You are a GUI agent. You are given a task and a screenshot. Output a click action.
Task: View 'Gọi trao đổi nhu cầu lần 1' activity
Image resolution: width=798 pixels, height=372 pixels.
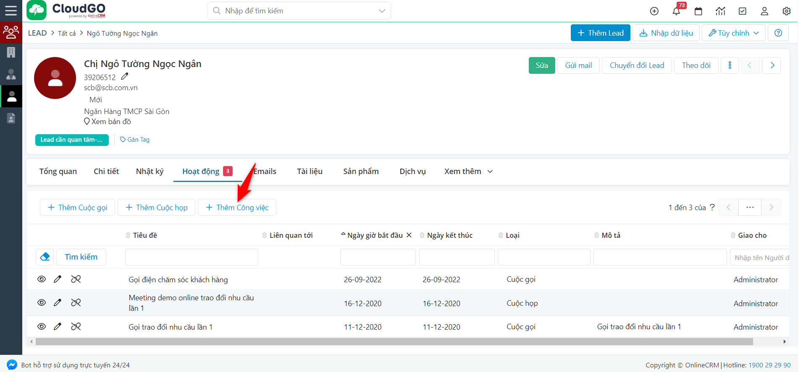tap(42, 326)
